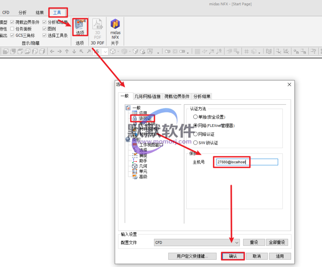Toggle the 图例 checkbox

click(45, 29)
